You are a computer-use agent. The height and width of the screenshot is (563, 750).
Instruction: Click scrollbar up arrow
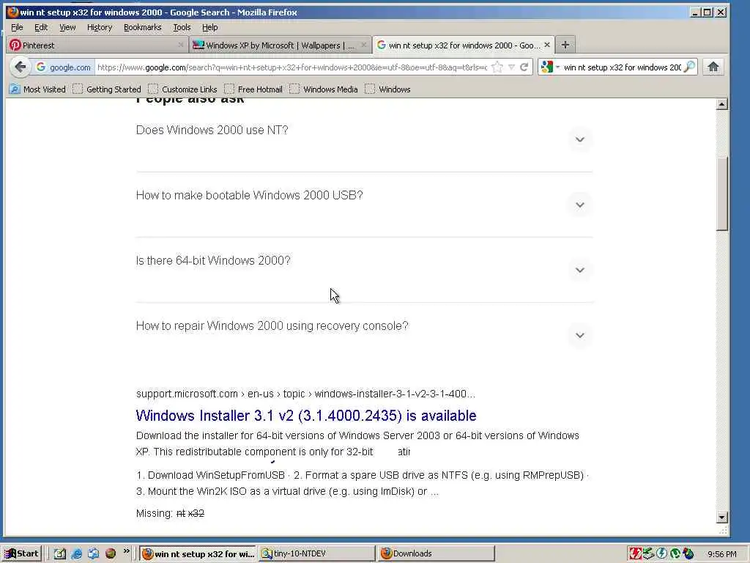coord(721,104)
